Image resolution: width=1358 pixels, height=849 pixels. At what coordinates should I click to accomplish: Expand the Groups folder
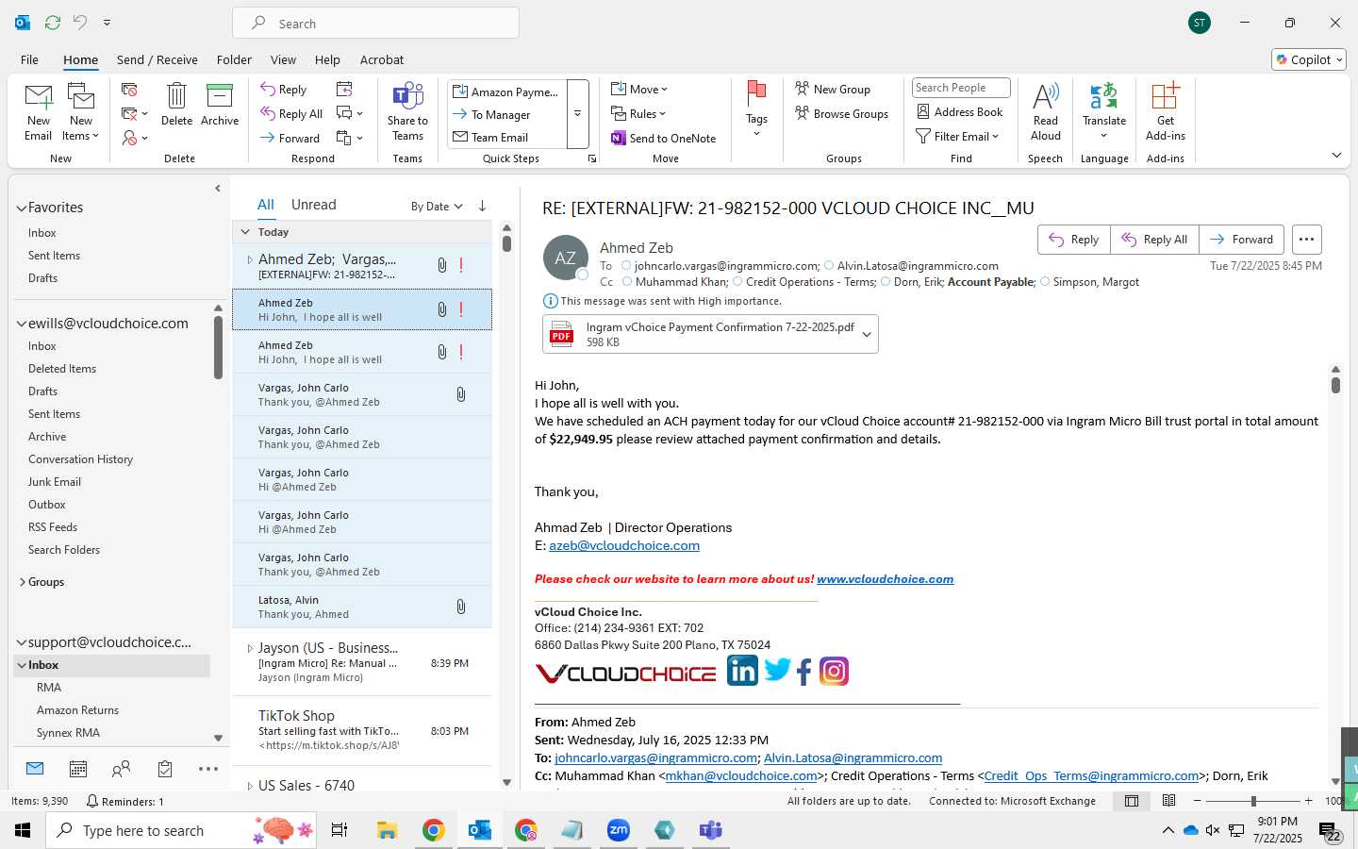coord(23,582)
